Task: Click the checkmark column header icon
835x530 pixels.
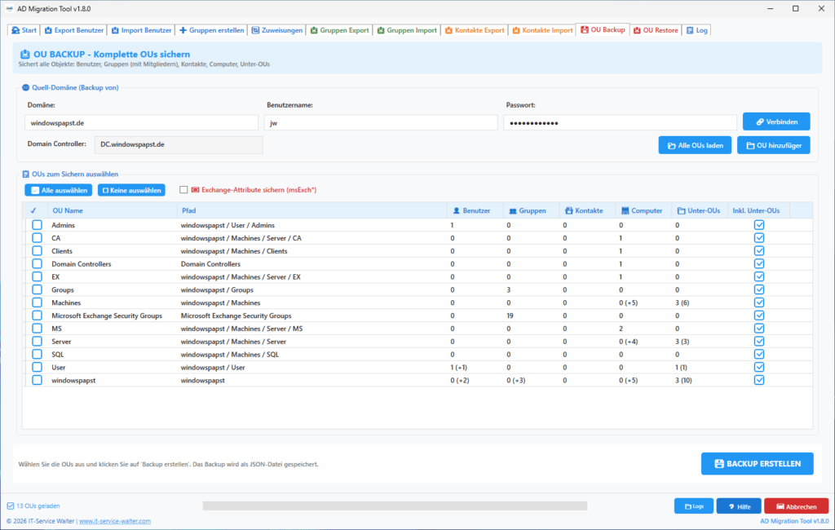Action: point(33,211)
